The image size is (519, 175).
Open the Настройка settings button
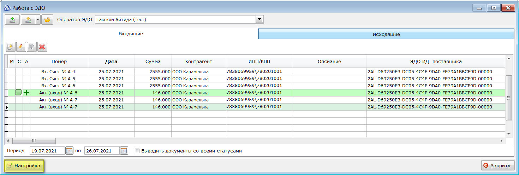point(24,165)
